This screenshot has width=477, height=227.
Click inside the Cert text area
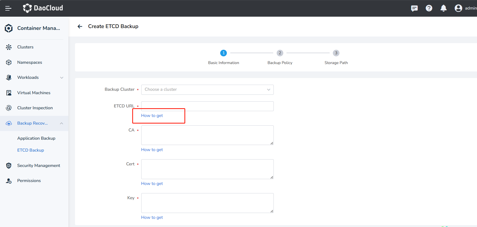pos(207,169)
